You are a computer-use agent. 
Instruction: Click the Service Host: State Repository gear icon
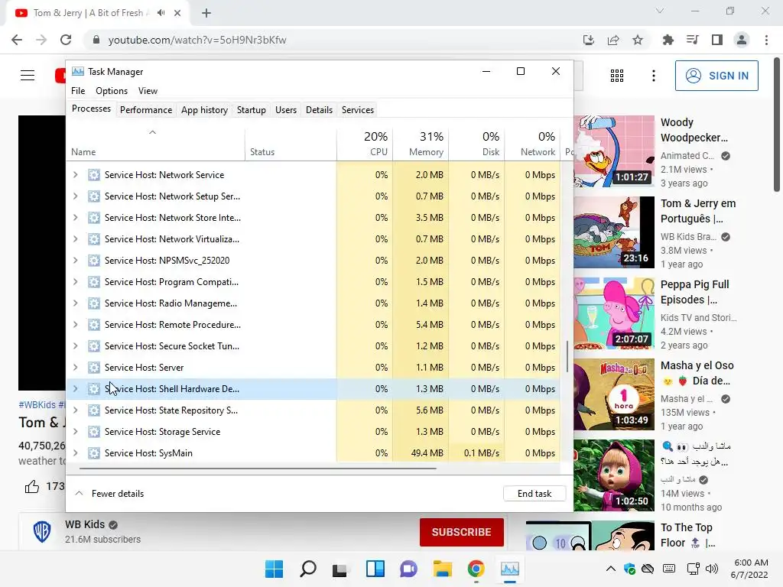(x=94, y=410)
